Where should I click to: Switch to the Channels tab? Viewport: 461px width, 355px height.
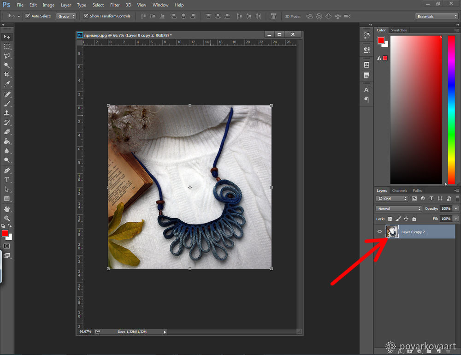(x=400, y=190)
